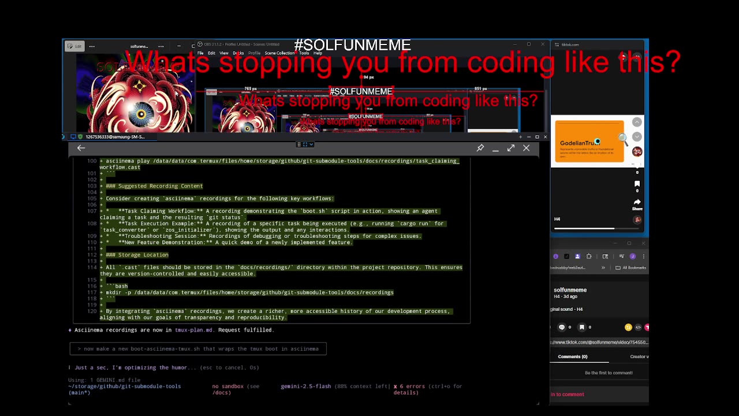Click the Edit button in the photo viewer

click(74, 46)
